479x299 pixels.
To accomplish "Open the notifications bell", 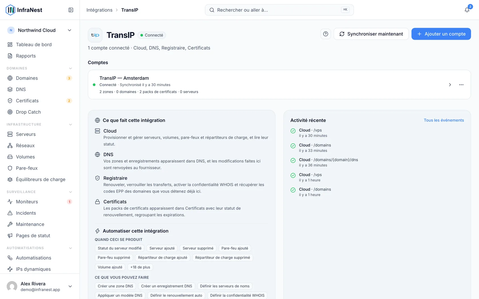I will pos(467,10).
